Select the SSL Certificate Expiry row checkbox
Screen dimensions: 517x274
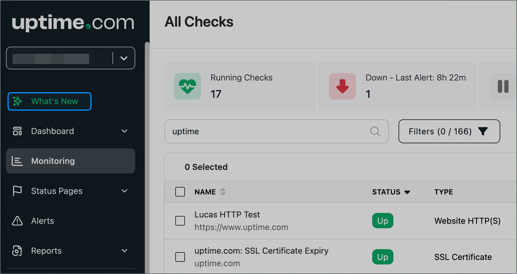(x=180, y=257)
